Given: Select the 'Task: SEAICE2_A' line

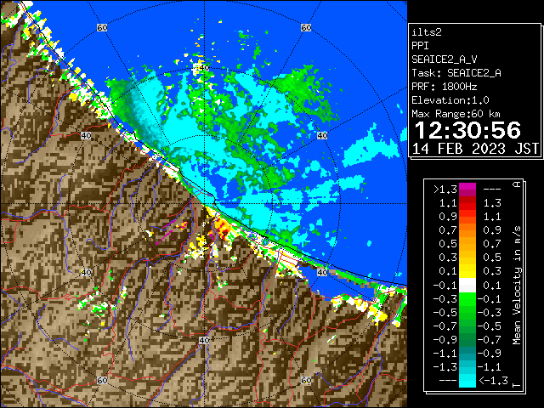Looking at the screenshot, I should coord(456,73).
